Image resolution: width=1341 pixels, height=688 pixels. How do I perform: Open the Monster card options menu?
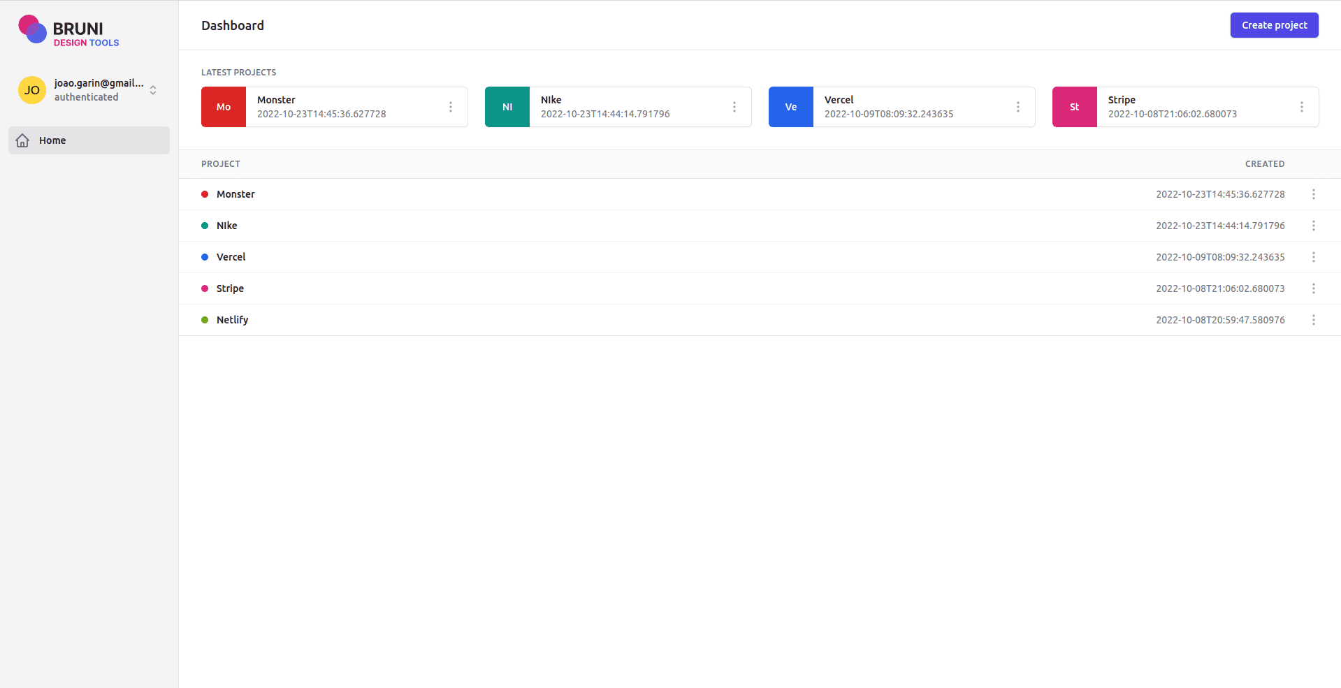pos(451,107)
